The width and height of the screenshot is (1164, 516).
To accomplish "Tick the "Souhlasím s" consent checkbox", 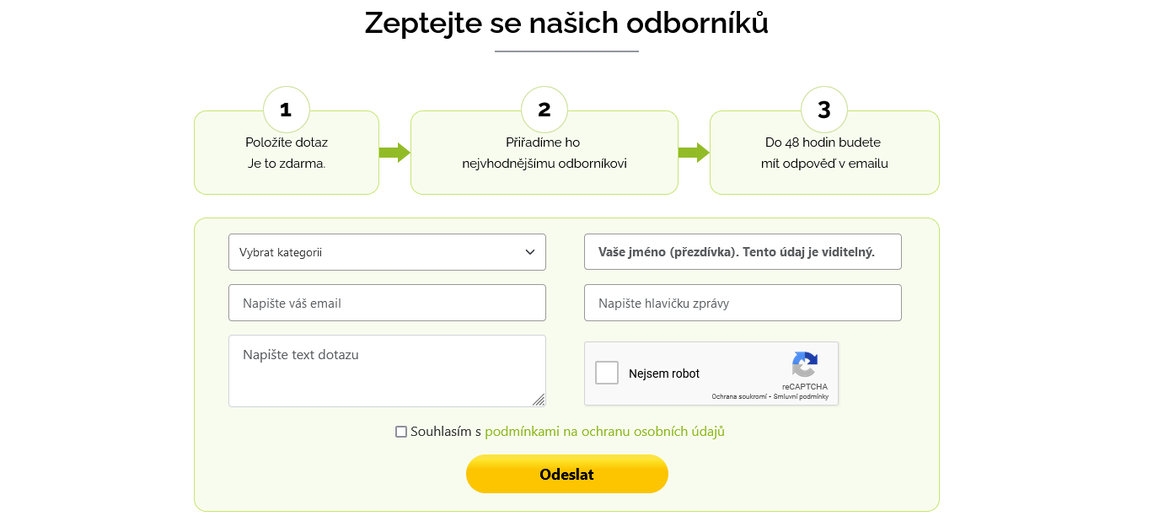I will (401, 432).
